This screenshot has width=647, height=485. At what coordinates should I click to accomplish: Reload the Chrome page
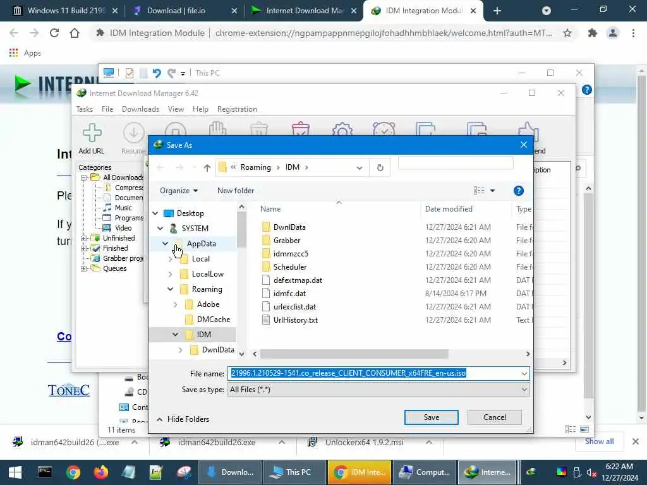54,33
